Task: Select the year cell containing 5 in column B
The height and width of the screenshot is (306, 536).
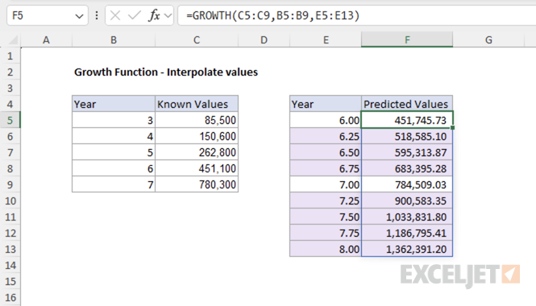Action: point(114,152)
